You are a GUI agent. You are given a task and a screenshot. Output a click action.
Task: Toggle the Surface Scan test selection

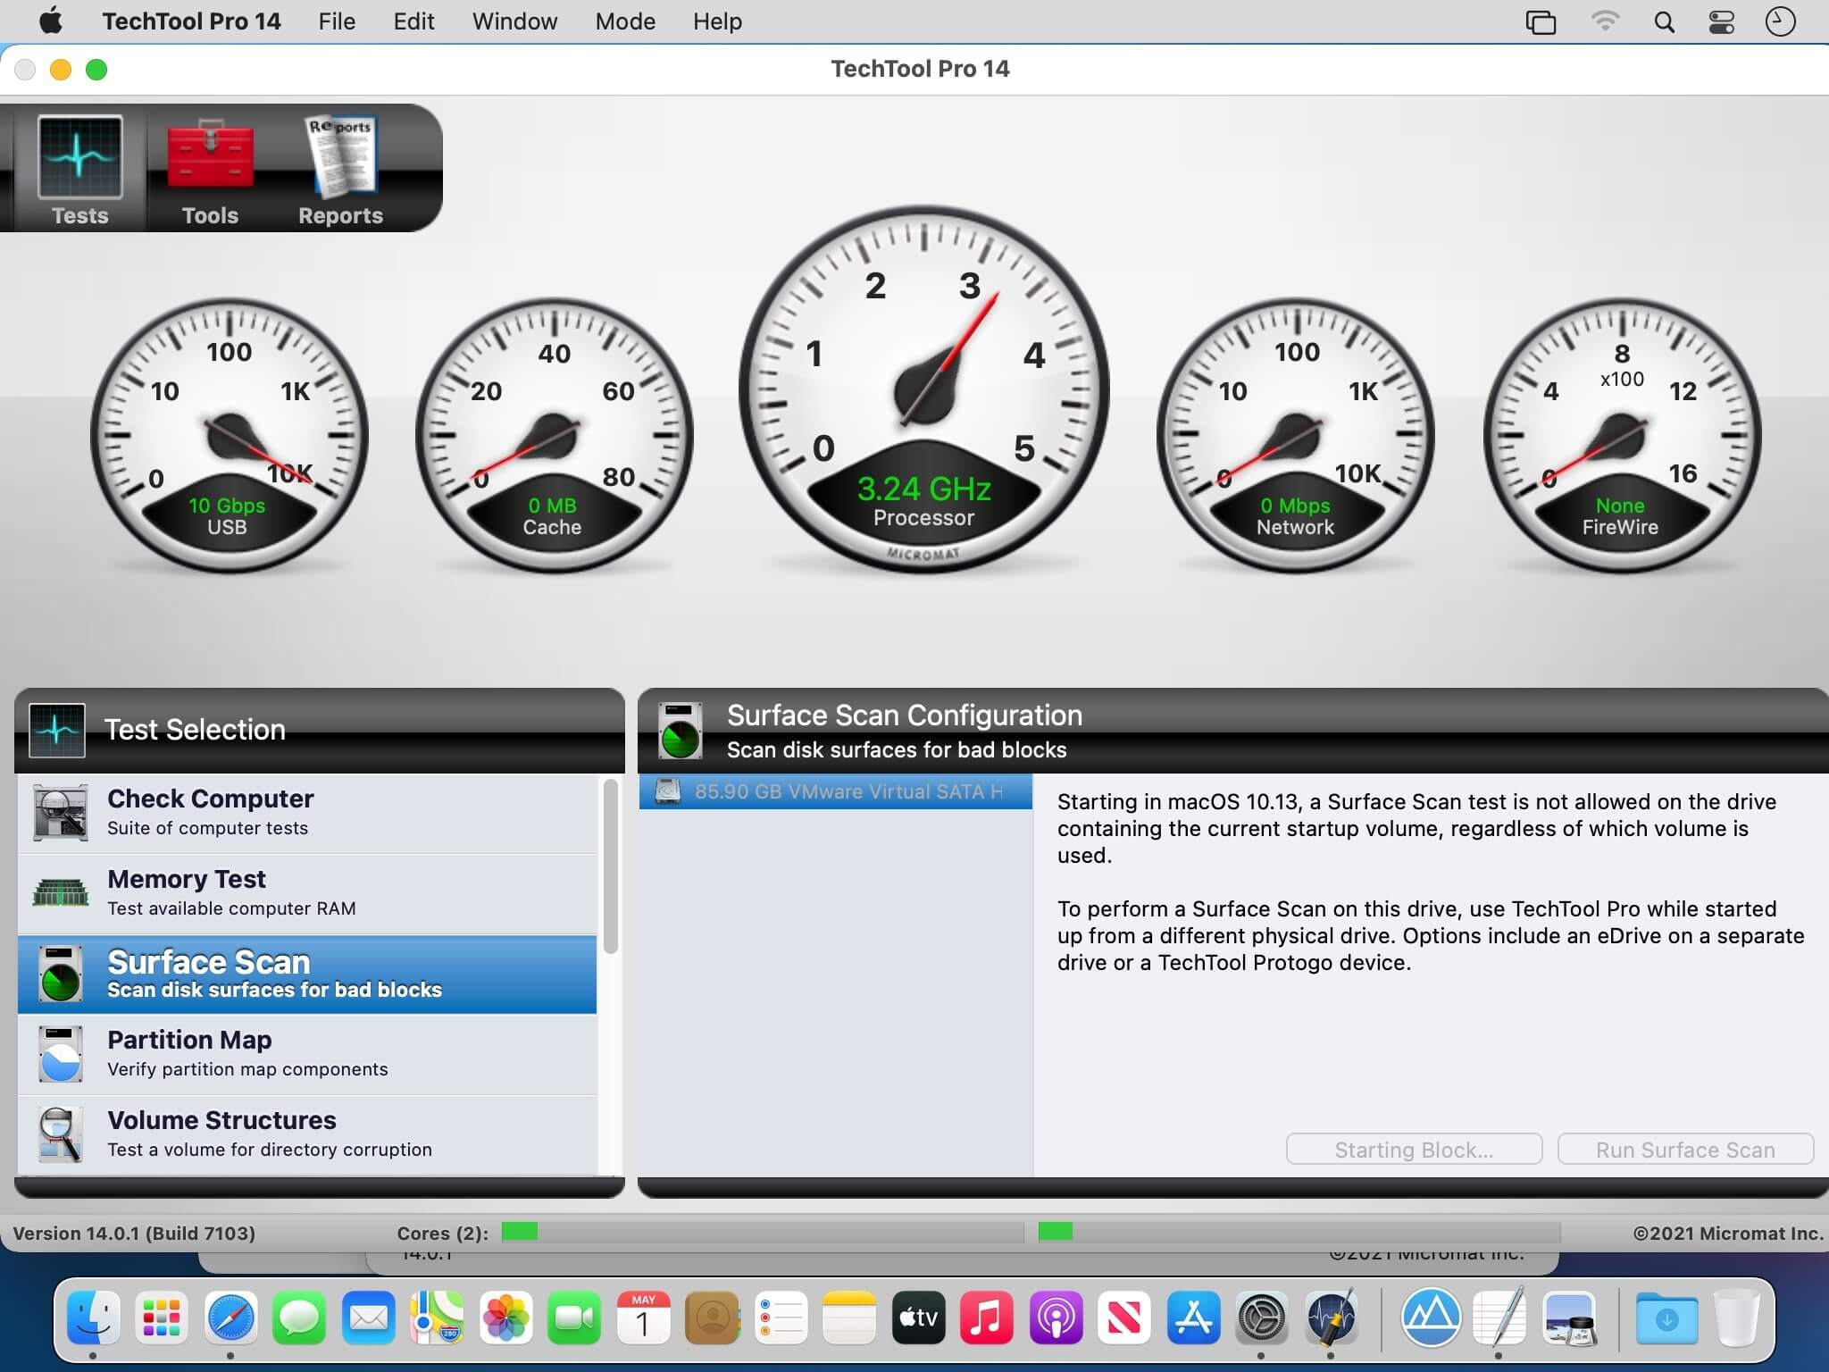coord(308,971)
